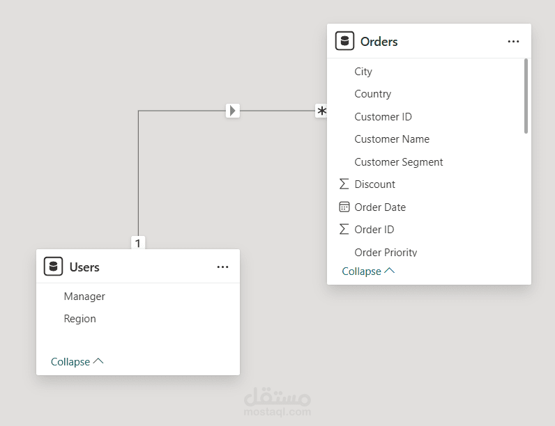Image resolution: width=555 pixels, height=426 pixels.
Task: Click the Orders field list scrollbar
Action: [526, 96]
